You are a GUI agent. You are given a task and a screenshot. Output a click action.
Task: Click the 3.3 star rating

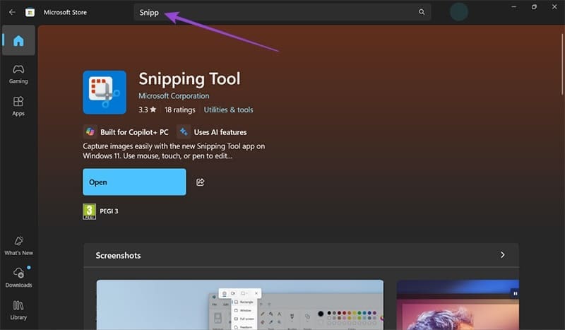(148, 110)
